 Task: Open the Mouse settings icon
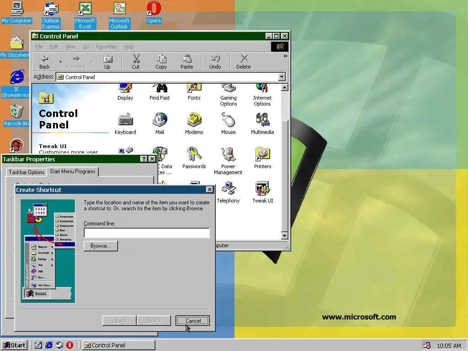click(x=229, y=123)
